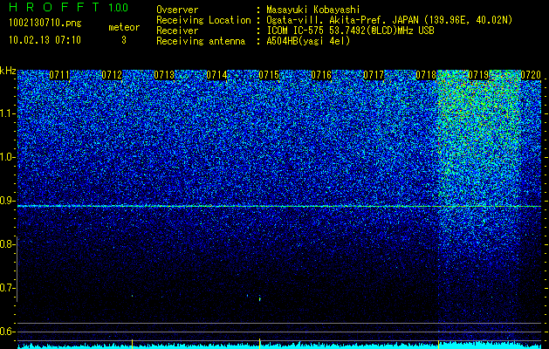Click the 0714 time label
The image size is (549, 349).
(x=216, y=75)
